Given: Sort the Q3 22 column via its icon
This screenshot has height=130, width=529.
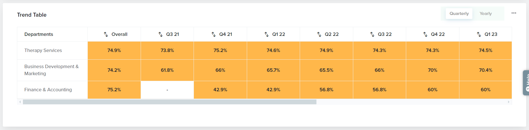Looking at the screenshot, I should point(372,34).
